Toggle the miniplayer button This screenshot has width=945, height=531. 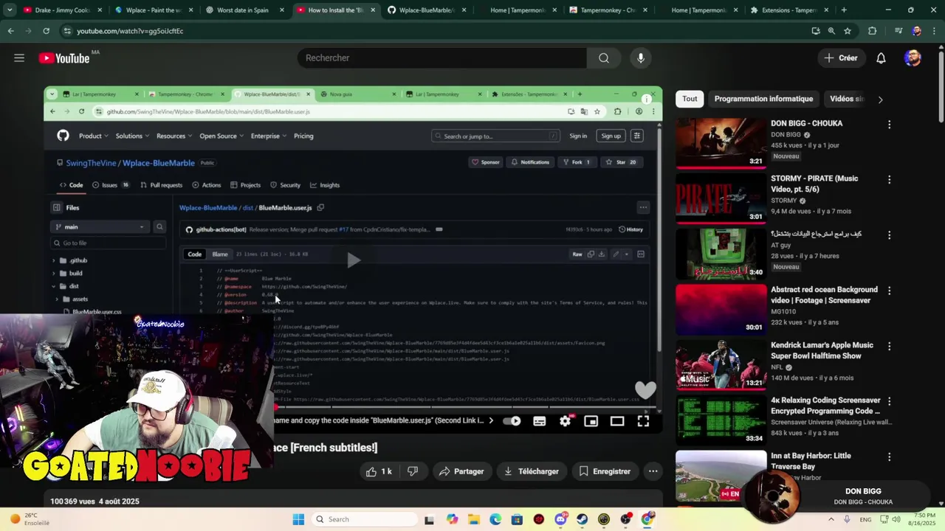(x=591, y=421)
